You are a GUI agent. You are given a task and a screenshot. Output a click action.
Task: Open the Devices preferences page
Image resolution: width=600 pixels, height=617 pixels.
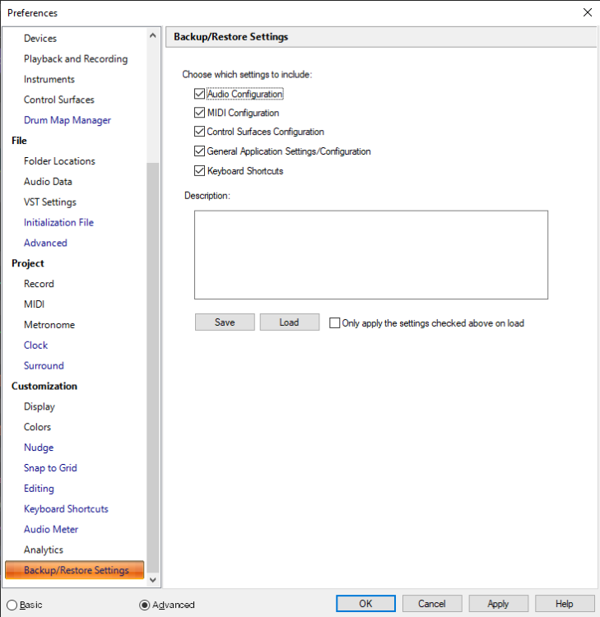point(40,38)
